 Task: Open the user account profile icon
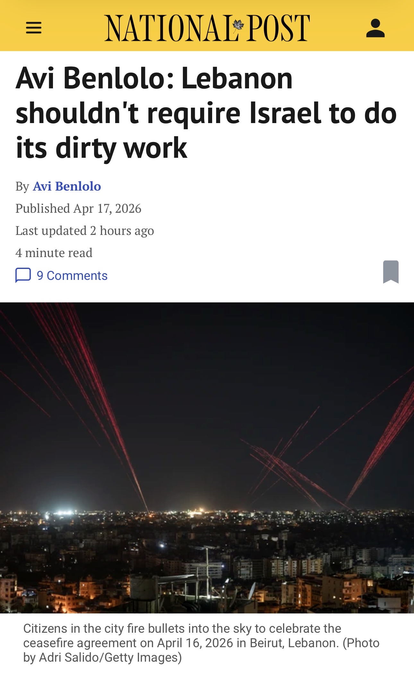tap(375, 28)
